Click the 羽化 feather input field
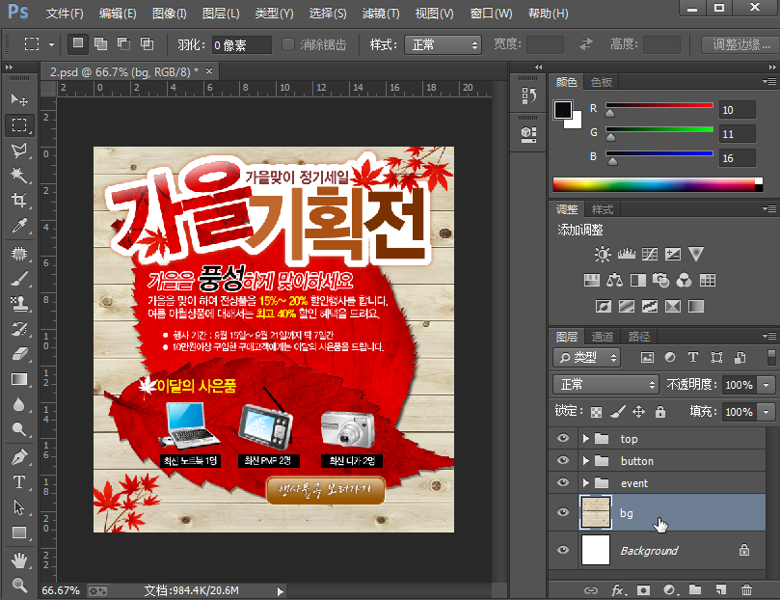Image resolution: width=780 pixels, height=600 pixels. coord(239,45)
